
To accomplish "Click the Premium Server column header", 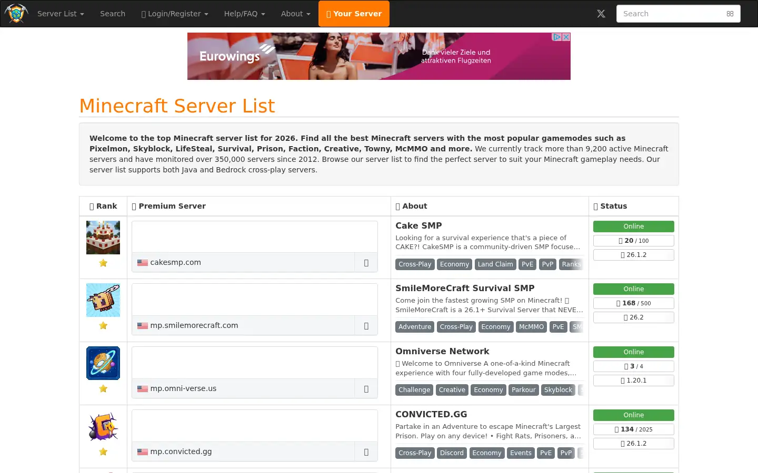I will click(259, 206).
